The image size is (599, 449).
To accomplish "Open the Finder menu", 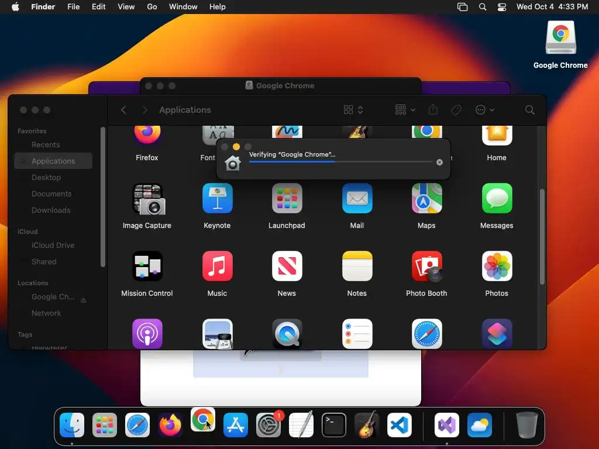I will pos(43,7).
